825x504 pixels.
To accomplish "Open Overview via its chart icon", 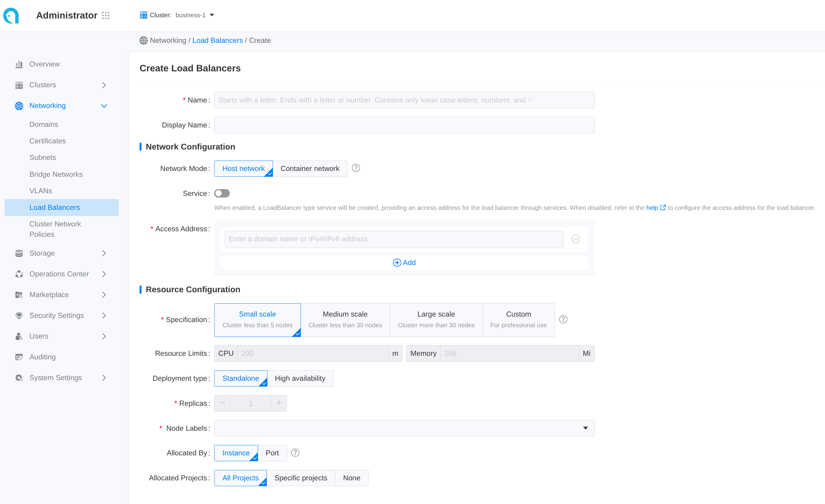I will coord(19,64).
